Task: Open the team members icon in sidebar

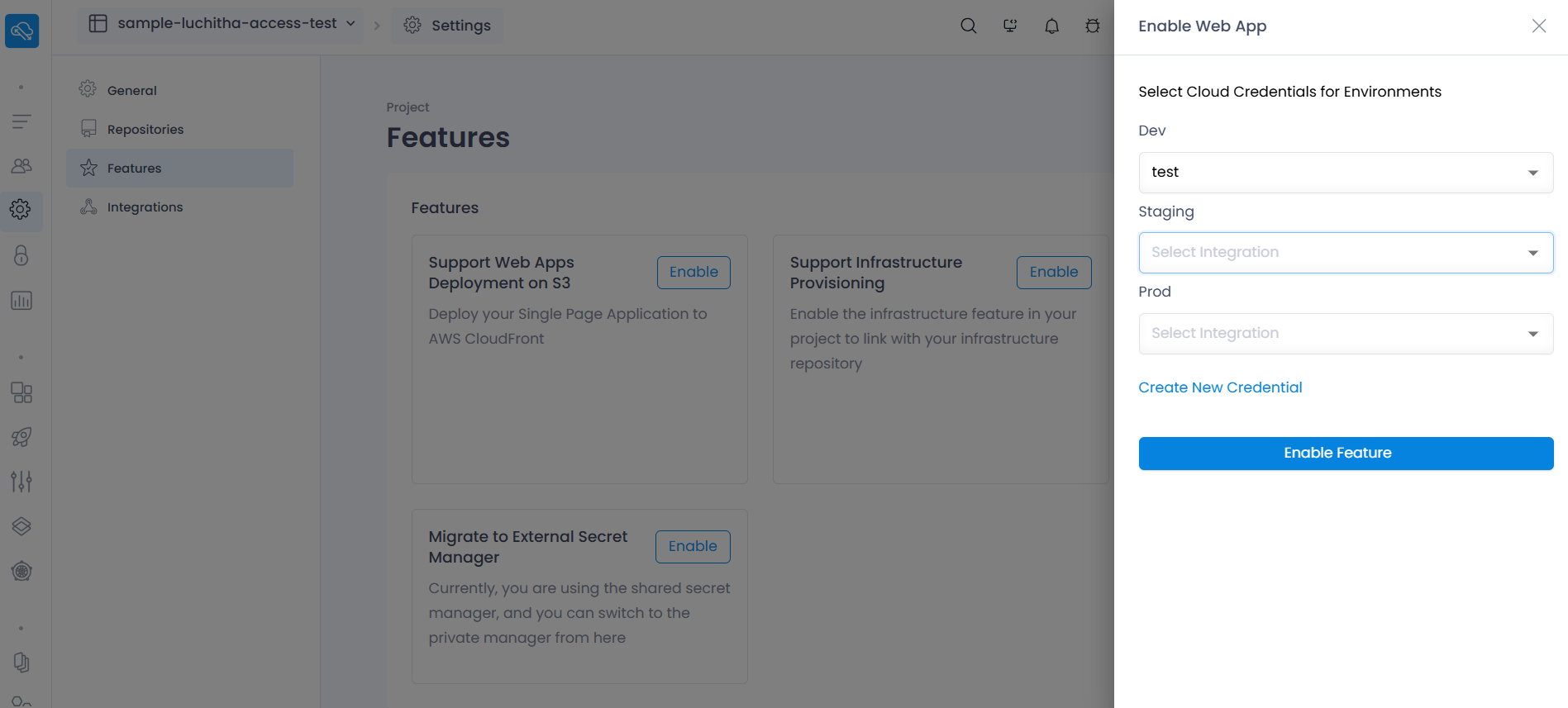Action: pyautogui.click(x=21, y=166)
